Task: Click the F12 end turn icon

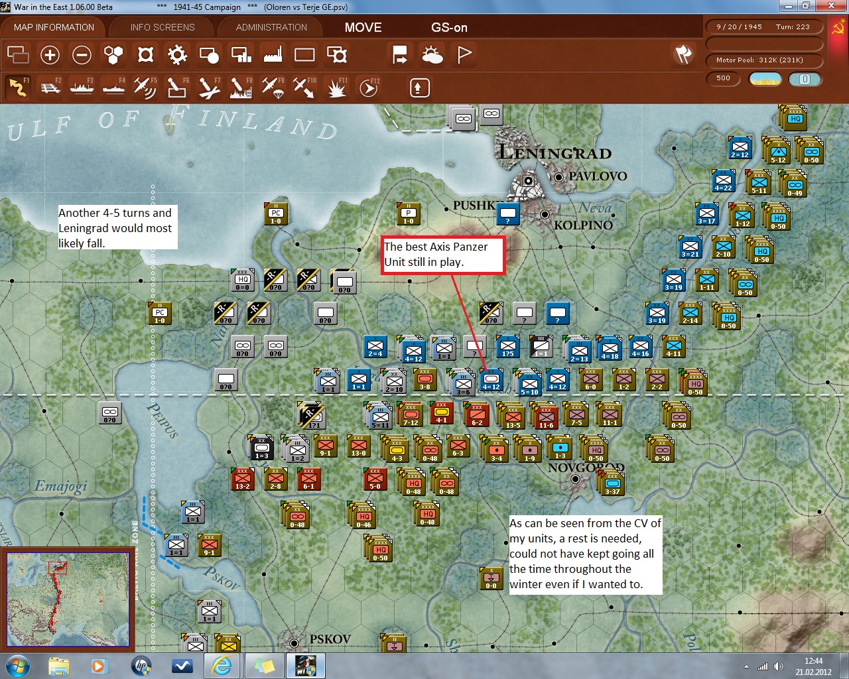Action: click(x=369, y=87)
